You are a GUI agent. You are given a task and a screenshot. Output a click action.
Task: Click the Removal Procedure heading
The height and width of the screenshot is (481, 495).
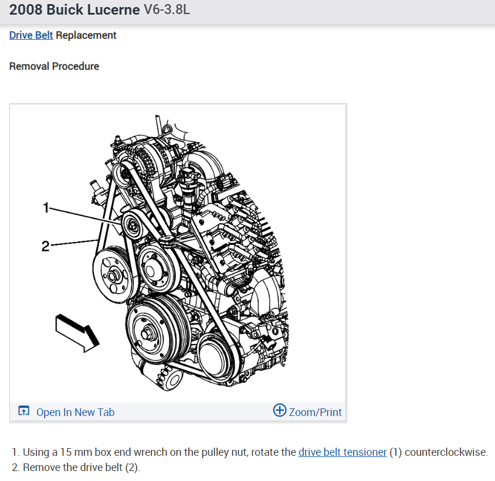[54, 66]
